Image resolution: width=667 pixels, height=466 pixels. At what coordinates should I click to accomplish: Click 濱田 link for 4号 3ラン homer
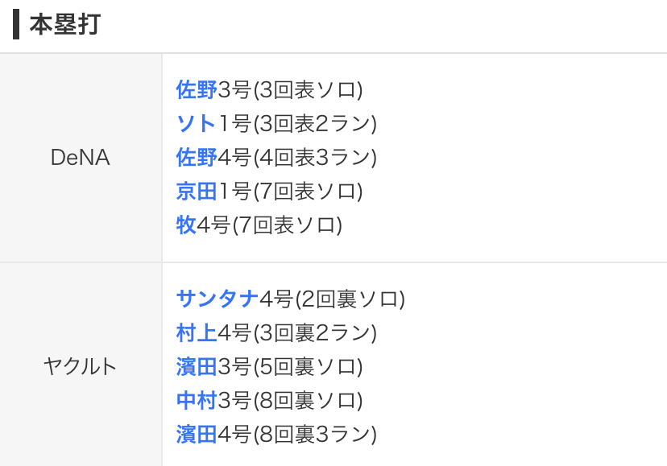click(x=197, y=435)
